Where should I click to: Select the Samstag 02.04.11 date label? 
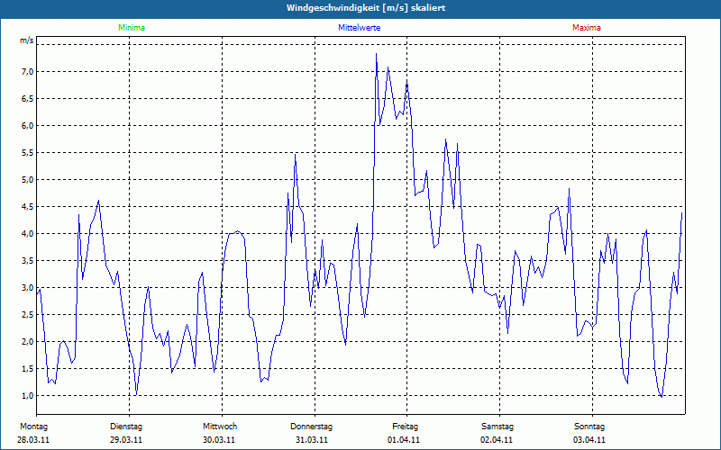pos(497,433)
